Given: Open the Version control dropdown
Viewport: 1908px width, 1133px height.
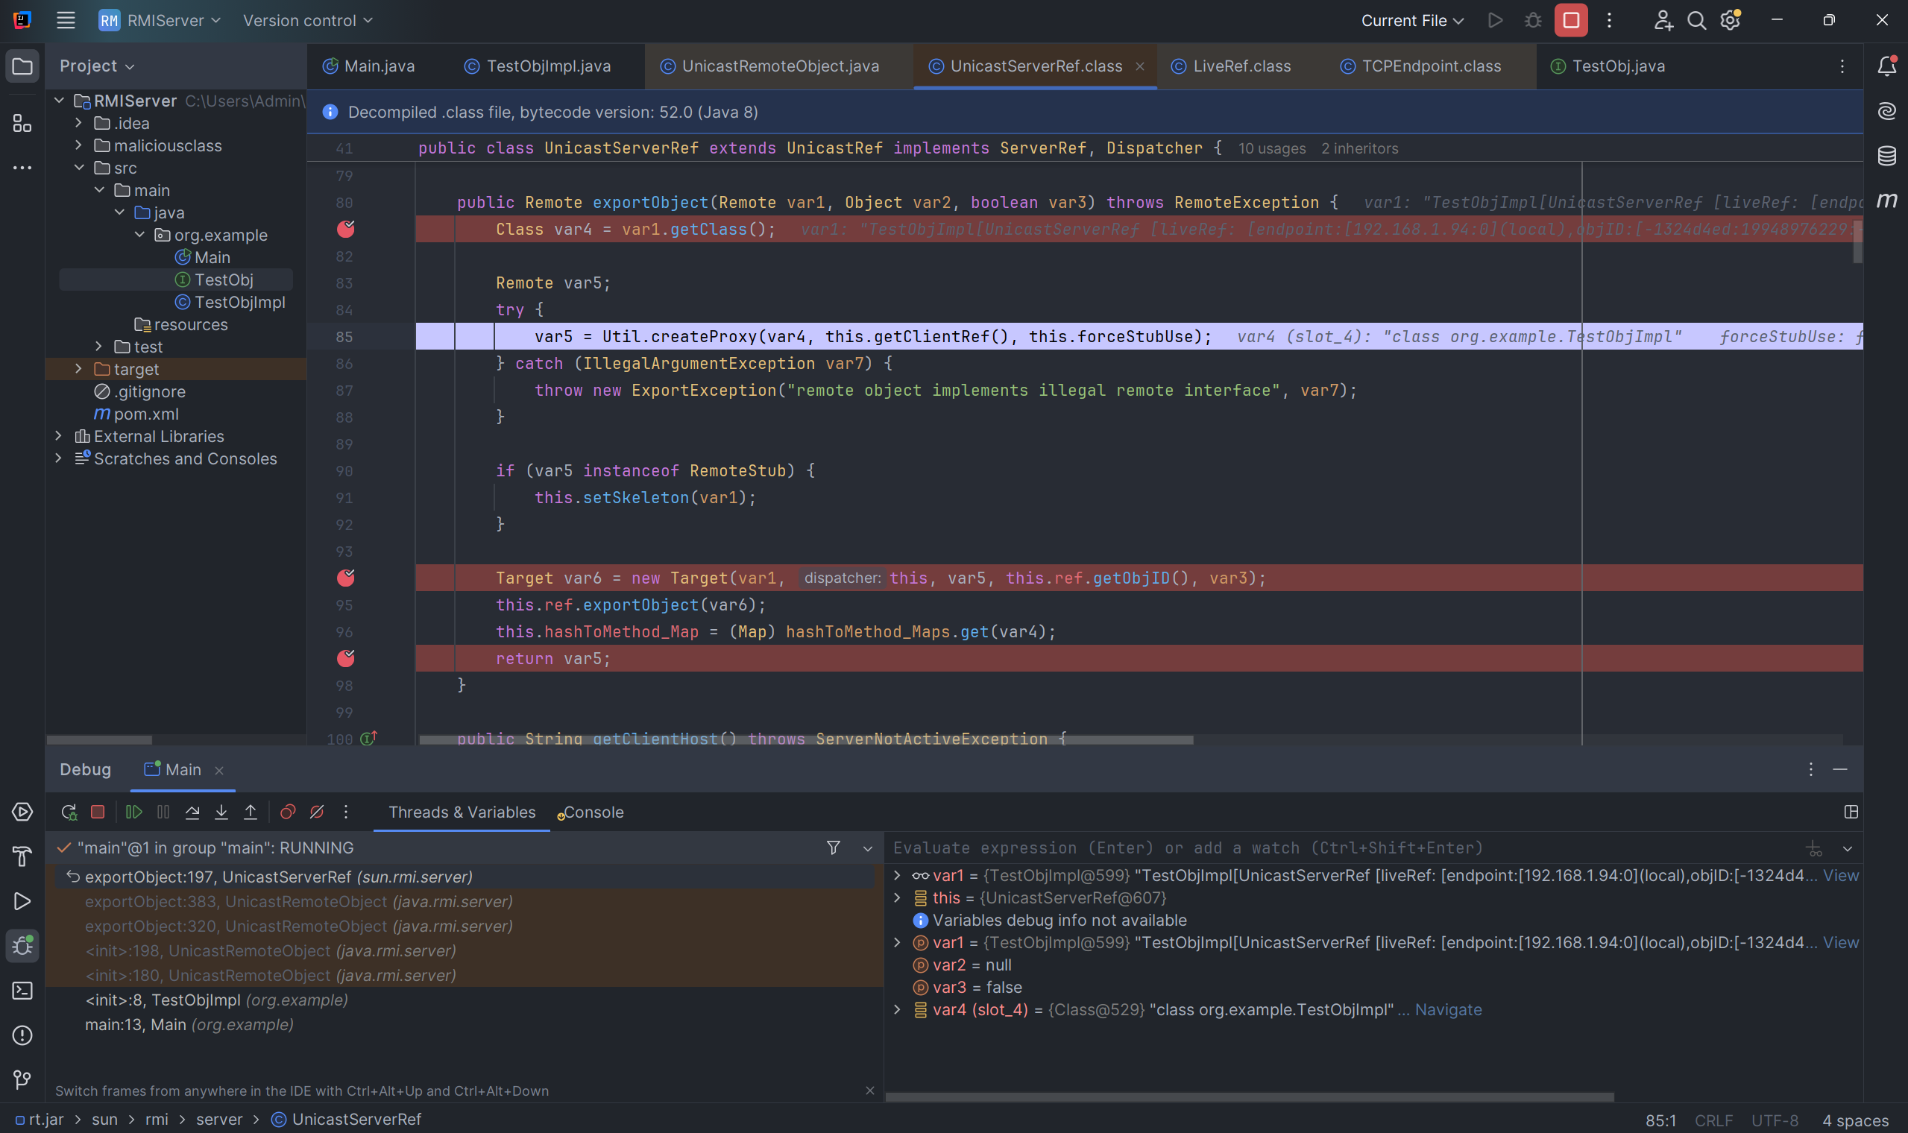Looking at the screenshot, I should coord(308,21).
